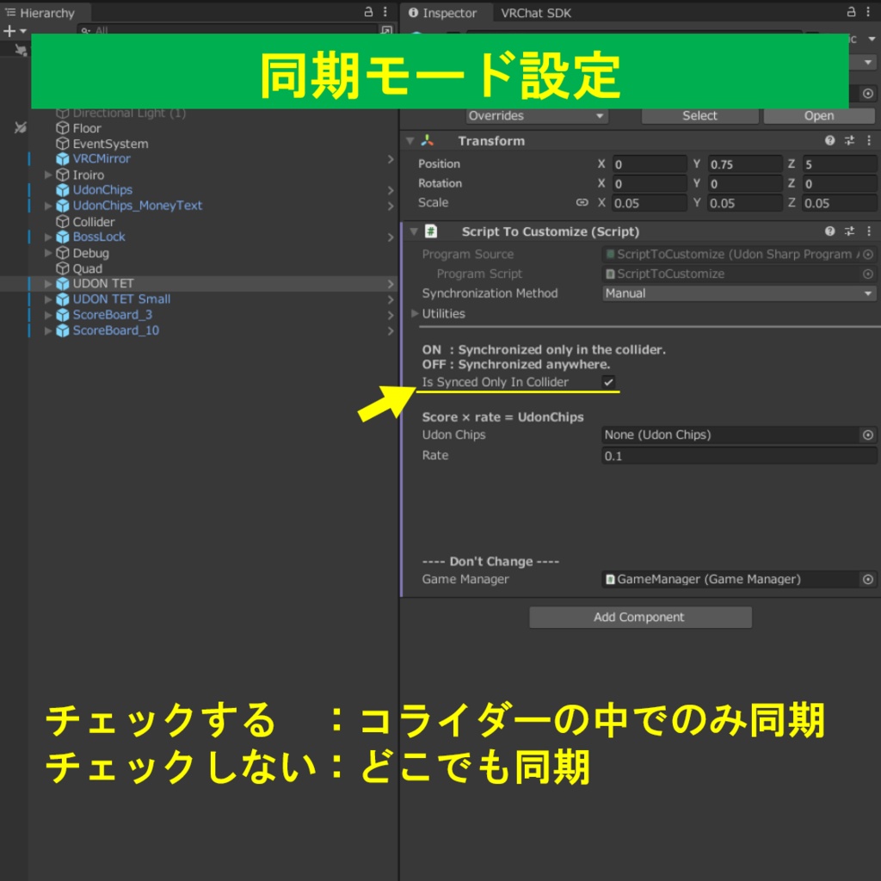Expand the UDON TET tree arrow
This screenshot has width=881, height=881.
[48, 284]
